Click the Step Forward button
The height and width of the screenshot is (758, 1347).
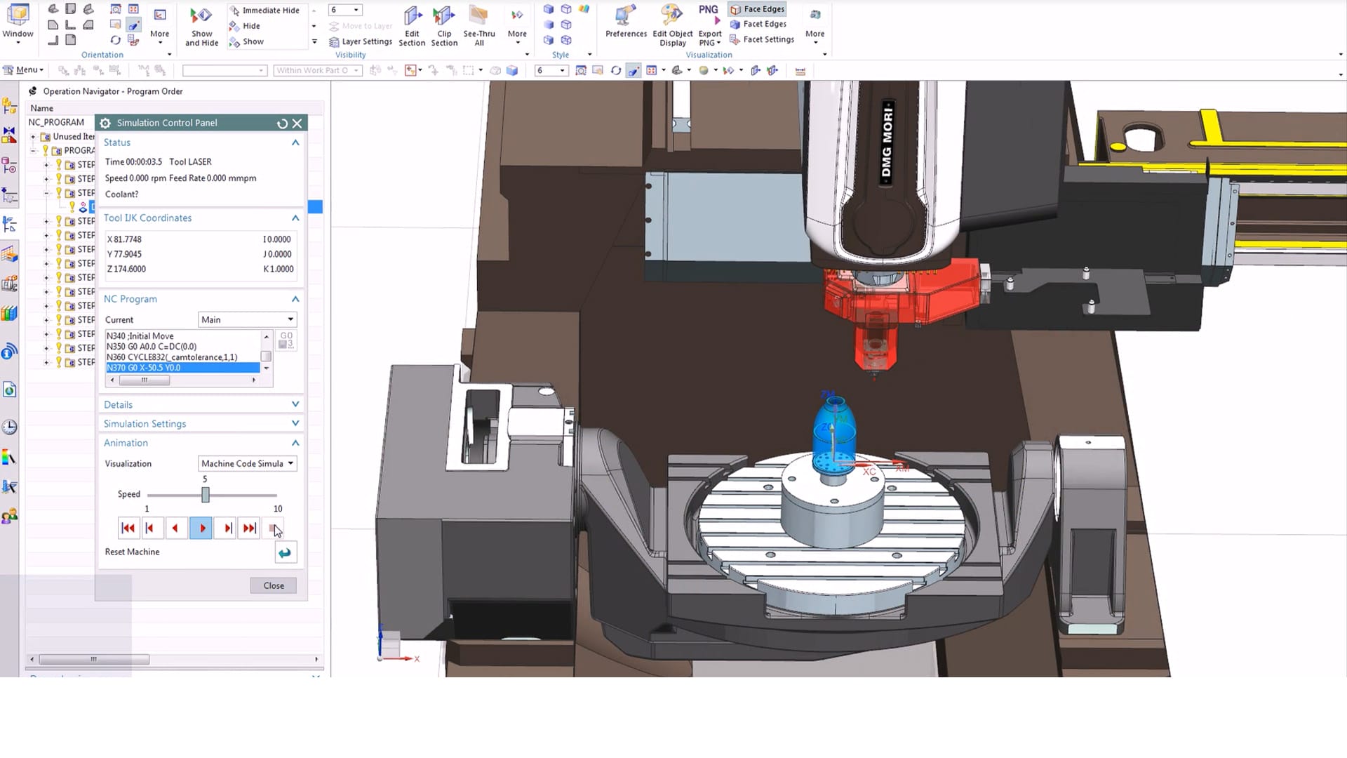[227, 528]
